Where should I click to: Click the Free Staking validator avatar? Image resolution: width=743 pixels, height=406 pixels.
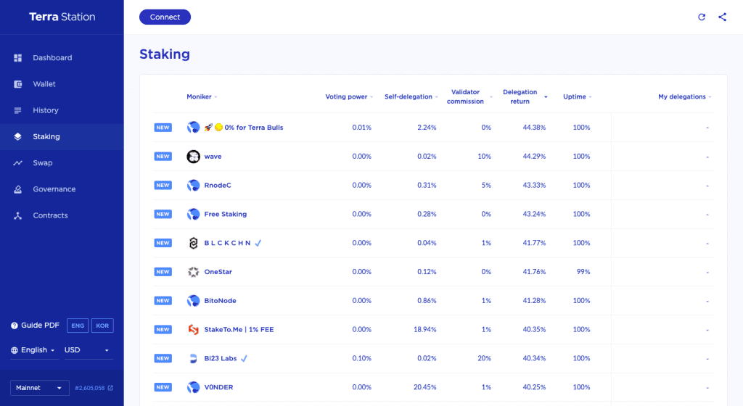coord(193,214)
